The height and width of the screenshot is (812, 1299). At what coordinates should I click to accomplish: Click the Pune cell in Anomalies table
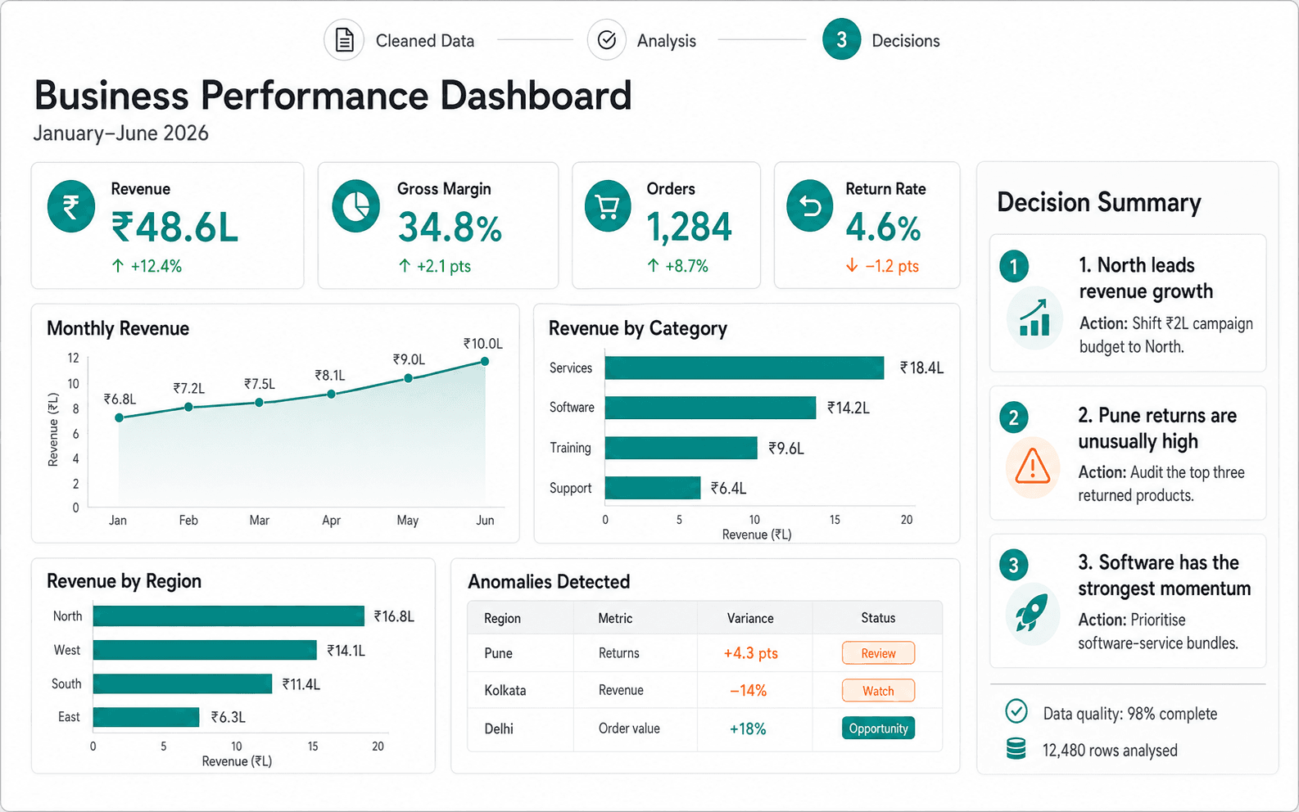[498, 653]
